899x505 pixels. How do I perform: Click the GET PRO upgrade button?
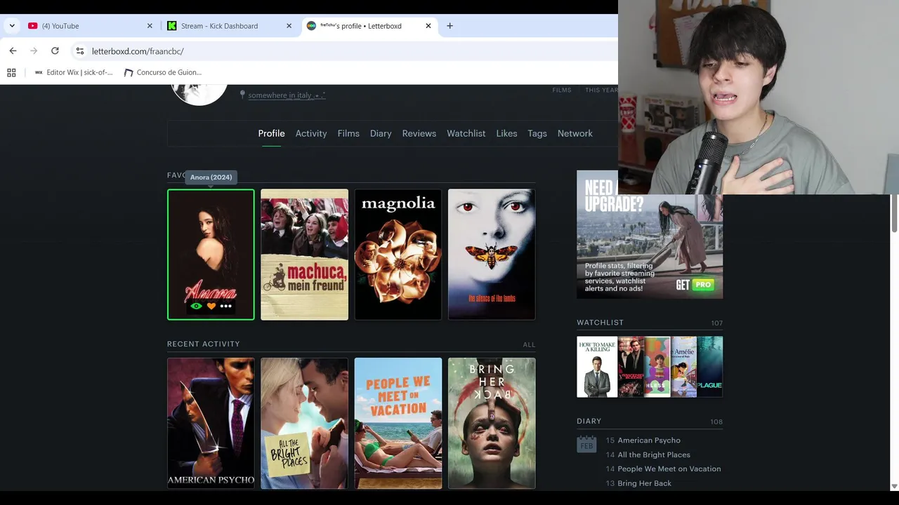tap(695, 285)
